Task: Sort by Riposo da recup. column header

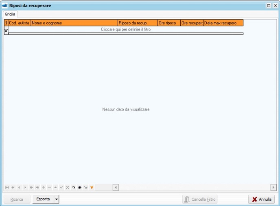Action: coord(138,23)
